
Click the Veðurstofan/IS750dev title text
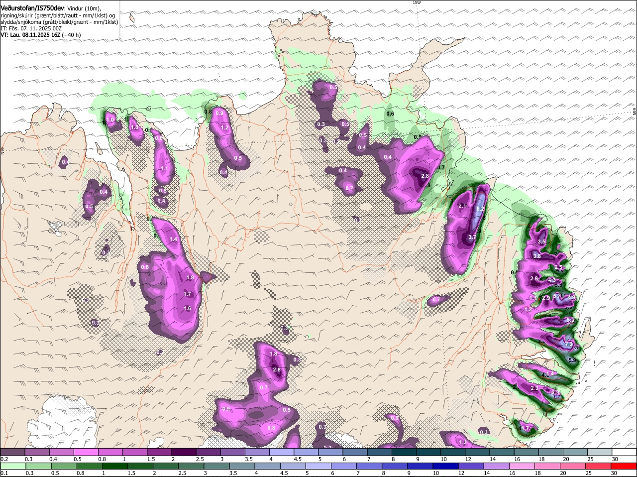(32, 8)
